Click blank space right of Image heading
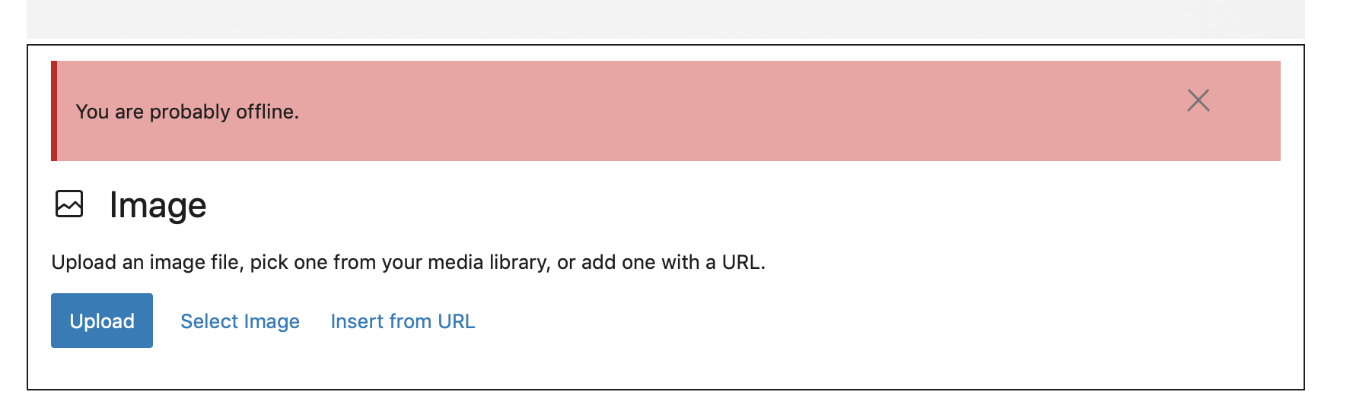 (685, 205)
